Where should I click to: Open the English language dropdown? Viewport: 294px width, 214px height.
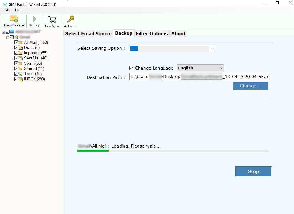click(200, 68)
